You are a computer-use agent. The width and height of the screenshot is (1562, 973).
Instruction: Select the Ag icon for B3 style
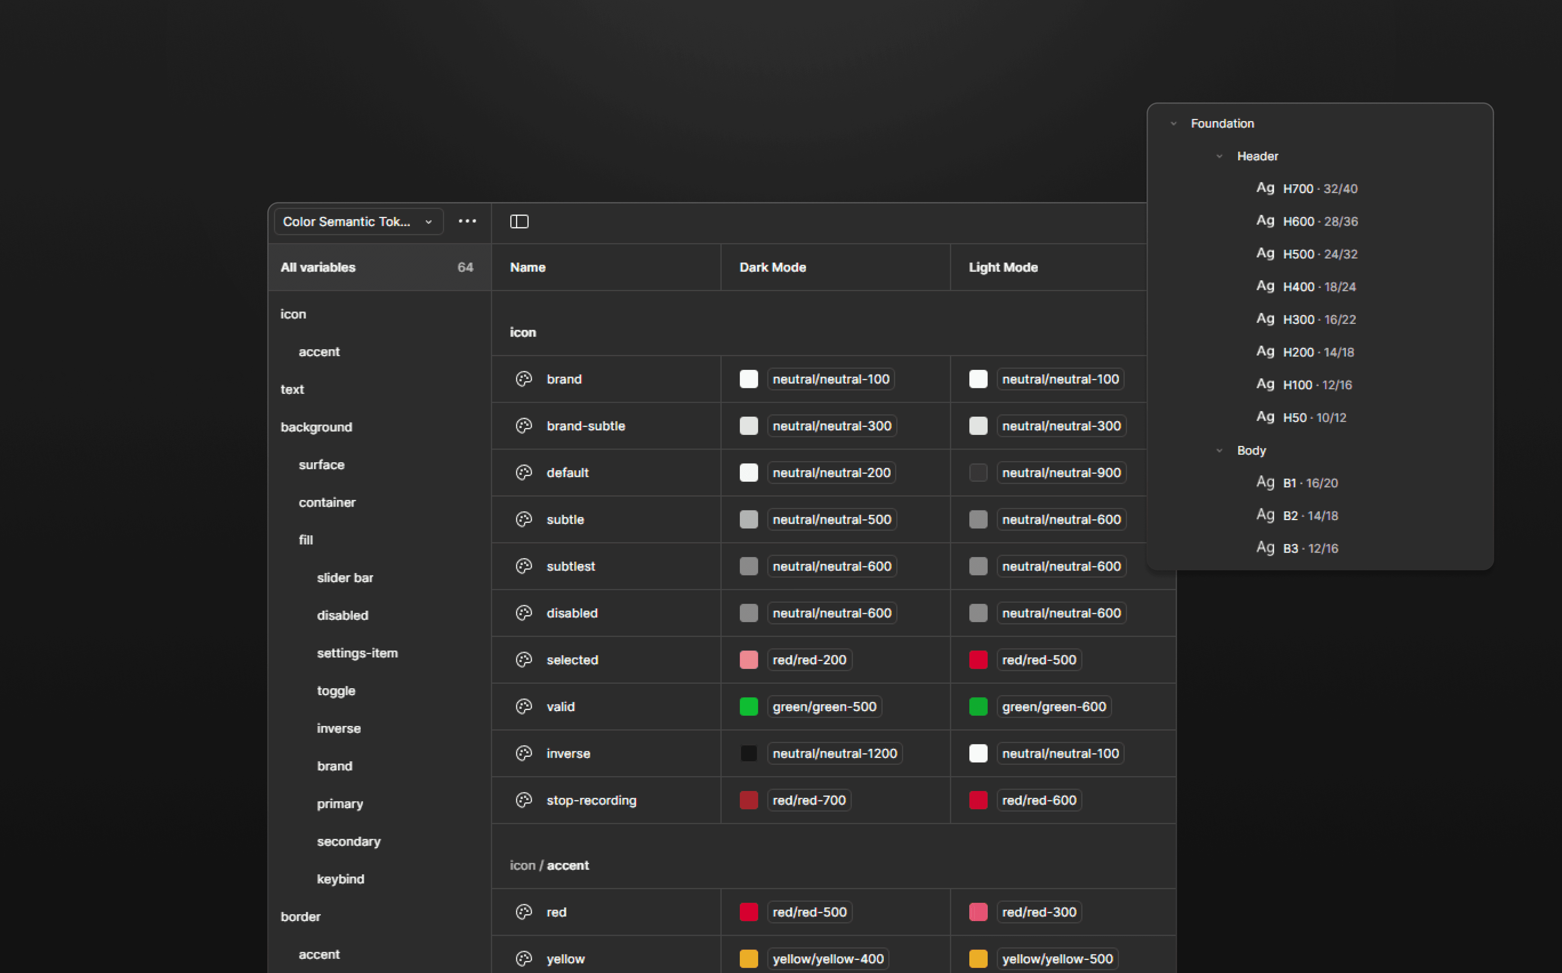[x=1265, y=548]
